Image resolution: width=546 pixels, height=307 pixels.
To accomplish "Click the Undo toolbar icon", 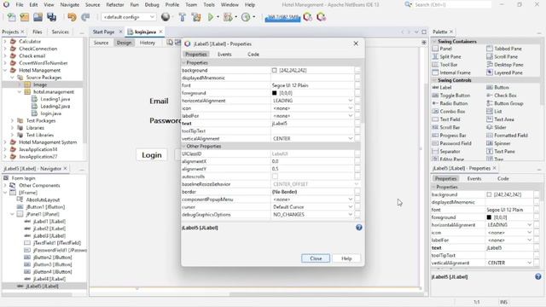I will pos(72,17).
